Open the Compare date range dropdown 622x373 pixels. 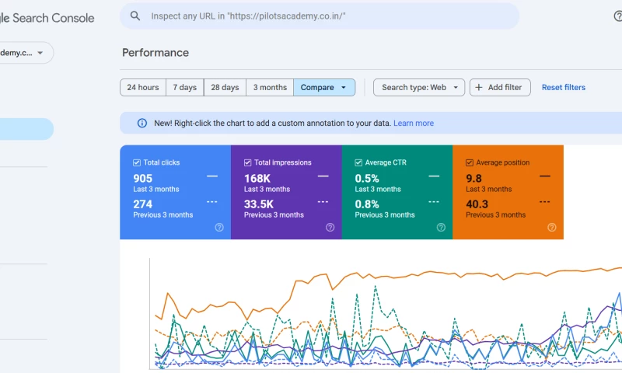[x=323, y=88]
